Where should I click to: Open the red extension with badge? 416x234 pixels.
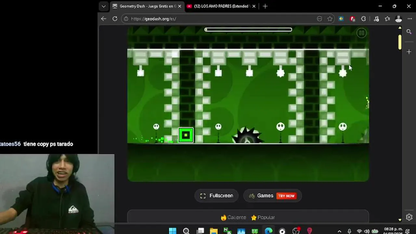tap(353, 19)
